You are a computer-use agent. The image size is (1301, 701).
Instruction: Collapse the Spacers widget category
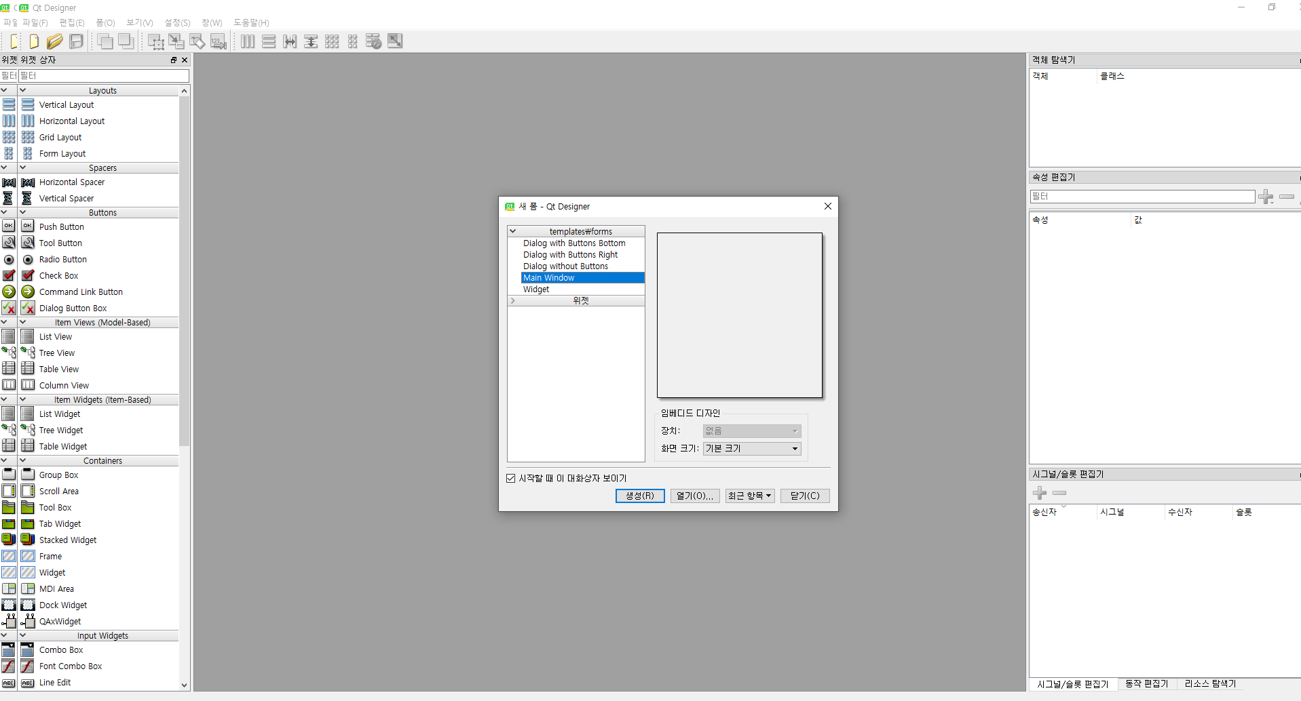[22, 167]
